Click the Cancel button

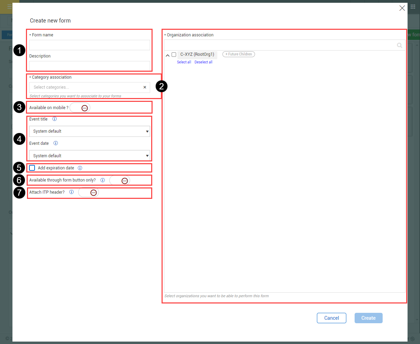(x=331, y=318)
